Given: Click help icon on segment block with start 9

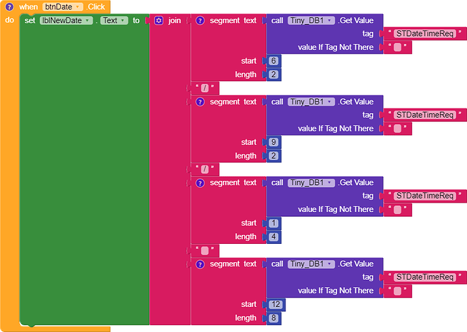Looking at the screenshot, I should click(200, 102).
